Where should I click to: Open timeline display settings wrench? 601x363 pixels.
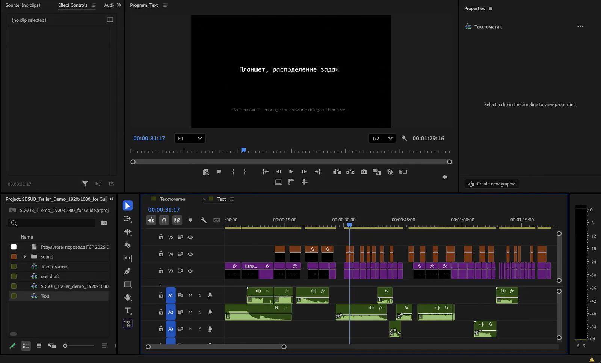click(204, 220)
